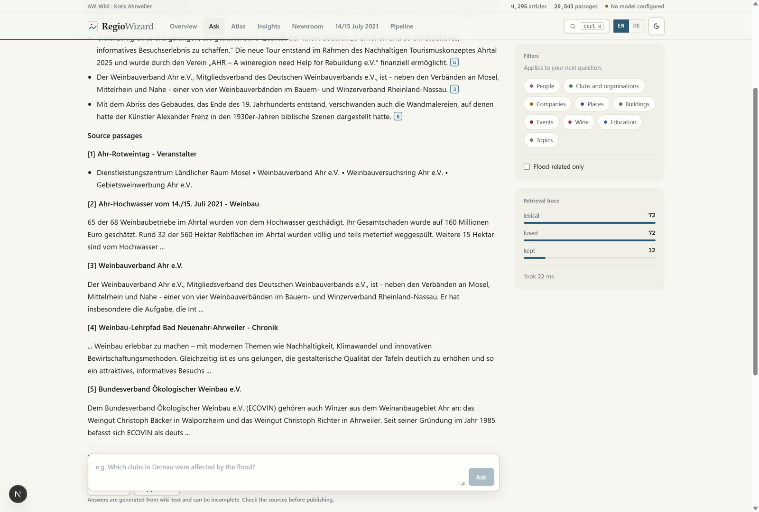Switch interface language to DE
This screenshot has width=759, height=512.
(x=637, y=26)
